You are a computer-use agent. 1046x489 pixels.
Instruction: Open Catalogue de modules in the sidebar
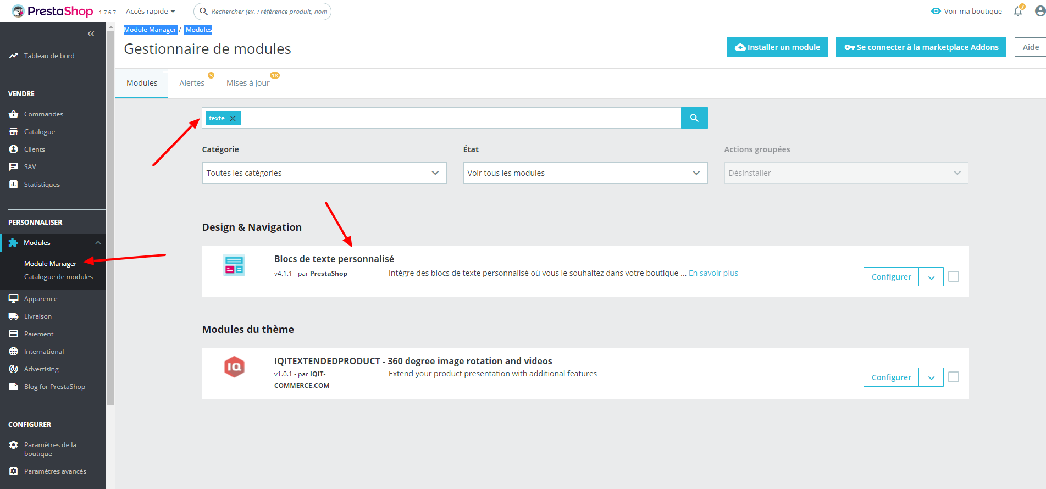coord(58,277)
